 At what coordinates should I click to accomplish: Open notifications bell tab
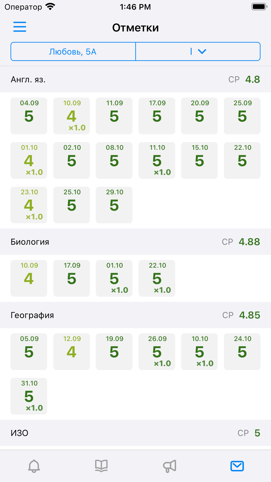[34, 466]
